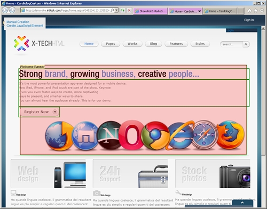
Task: Click inside the URL address field
Action: [x=68, y=10]
